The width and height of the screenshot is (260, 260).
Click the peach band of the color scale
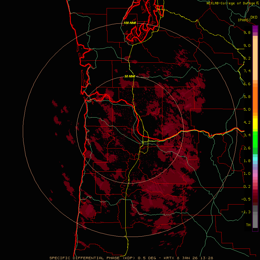255,59
